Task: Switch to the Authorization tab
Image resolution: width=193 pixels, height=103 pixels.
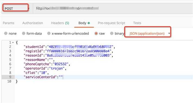Action: [x=33, y=23]
